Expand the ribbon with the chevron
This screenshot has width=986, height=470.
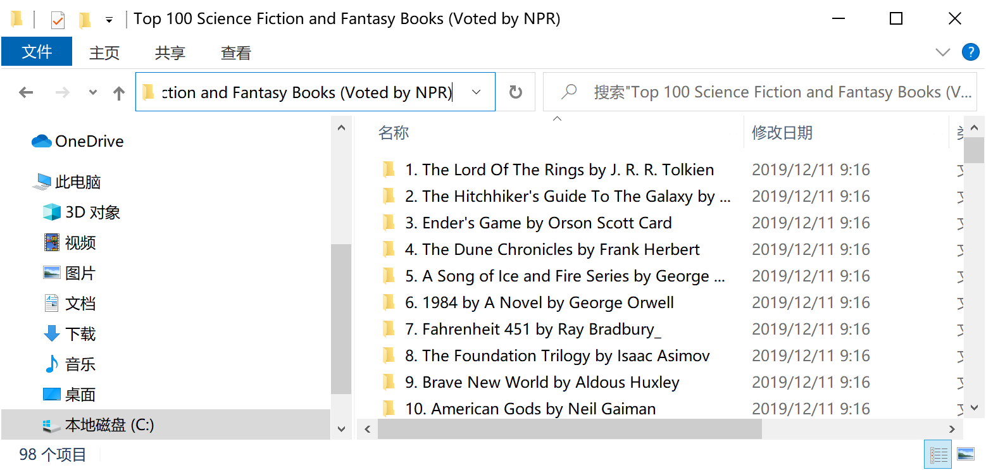point(943,53)
